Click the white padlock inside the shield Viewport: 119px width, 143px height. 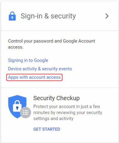tap(17, 106)
